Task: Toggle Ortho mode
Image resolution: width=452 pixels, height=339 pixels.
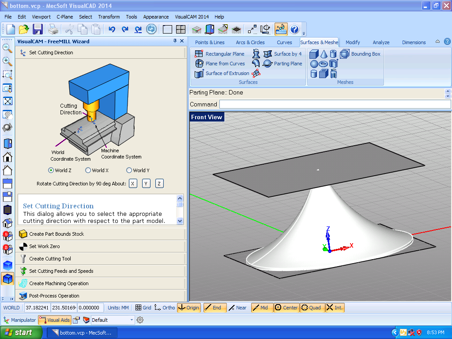Action: [165, 308]
